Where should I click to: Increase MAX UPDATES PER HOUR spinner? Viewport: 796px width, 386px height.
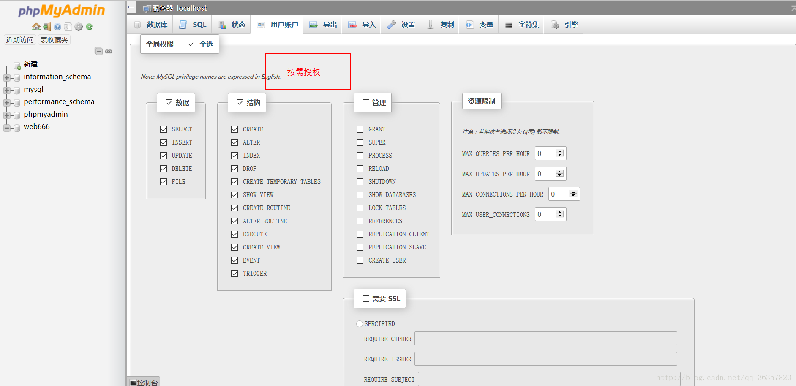(x=560, y=172)
